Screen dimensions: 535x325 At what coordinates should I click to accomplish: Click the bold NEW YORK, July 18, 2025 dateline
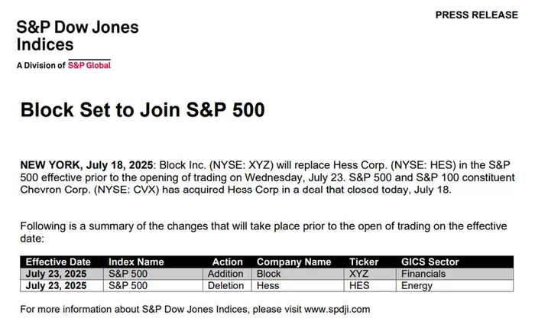[86, 166]
